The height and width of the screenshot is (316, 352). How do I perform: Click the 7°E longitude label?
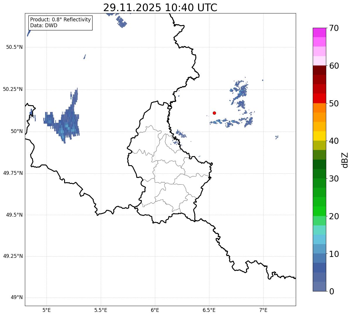[263, 310]
